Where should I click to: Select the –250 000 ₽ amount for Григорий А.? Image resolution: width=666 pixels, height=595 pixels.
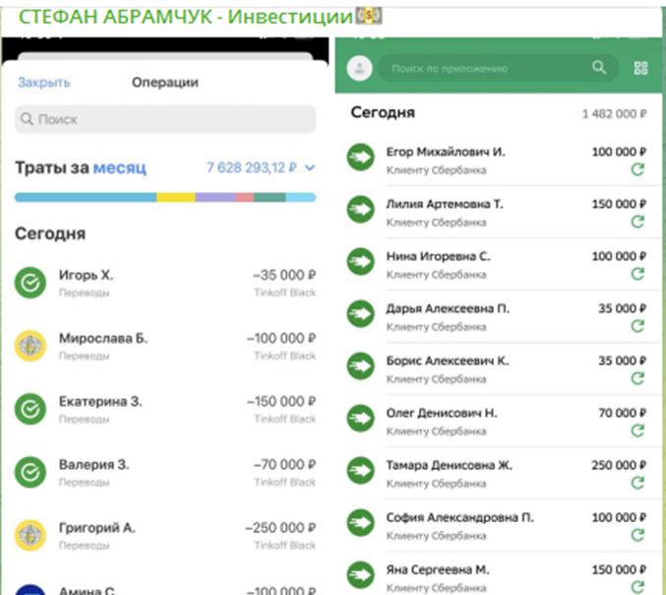280,528
